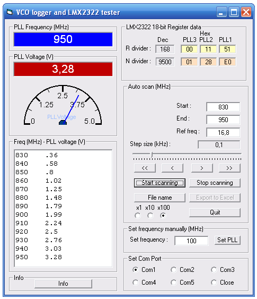The width and height of the screenshot is (257, 299).
Task: Start scanning frequencies
Action: coord(159,183)
